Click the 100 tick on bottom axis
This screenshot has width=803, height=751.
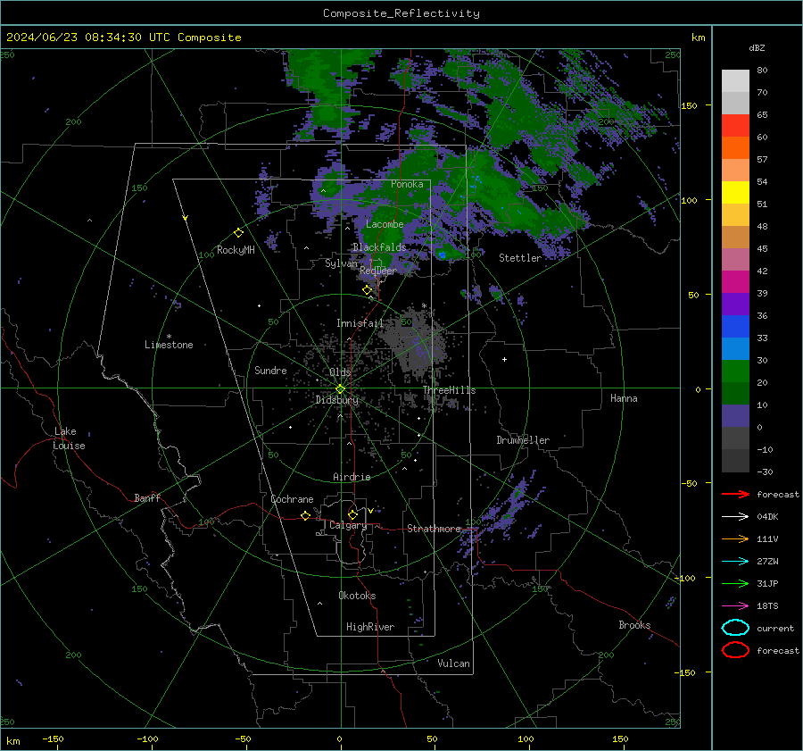tap(526, 739)
